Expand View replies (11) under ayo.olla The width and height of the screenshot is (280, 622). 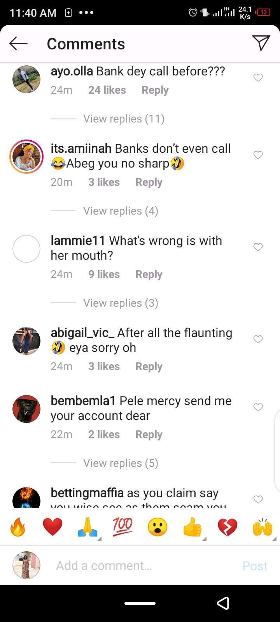[x=124, y=119]
